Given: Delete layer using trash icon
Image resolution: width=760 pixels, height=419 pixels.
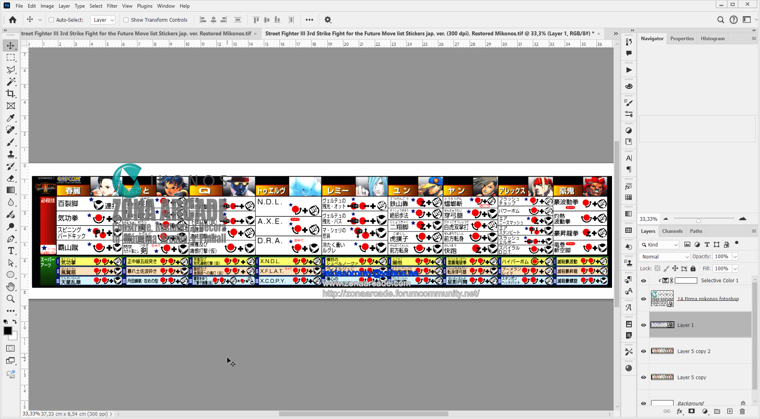Looking at the screenshot, I should (742, 411).
